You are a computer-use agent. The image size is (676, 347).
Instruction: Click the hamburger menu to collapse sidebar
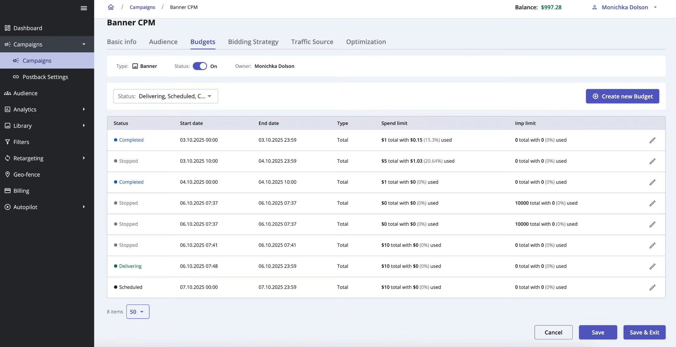(84, 8)
